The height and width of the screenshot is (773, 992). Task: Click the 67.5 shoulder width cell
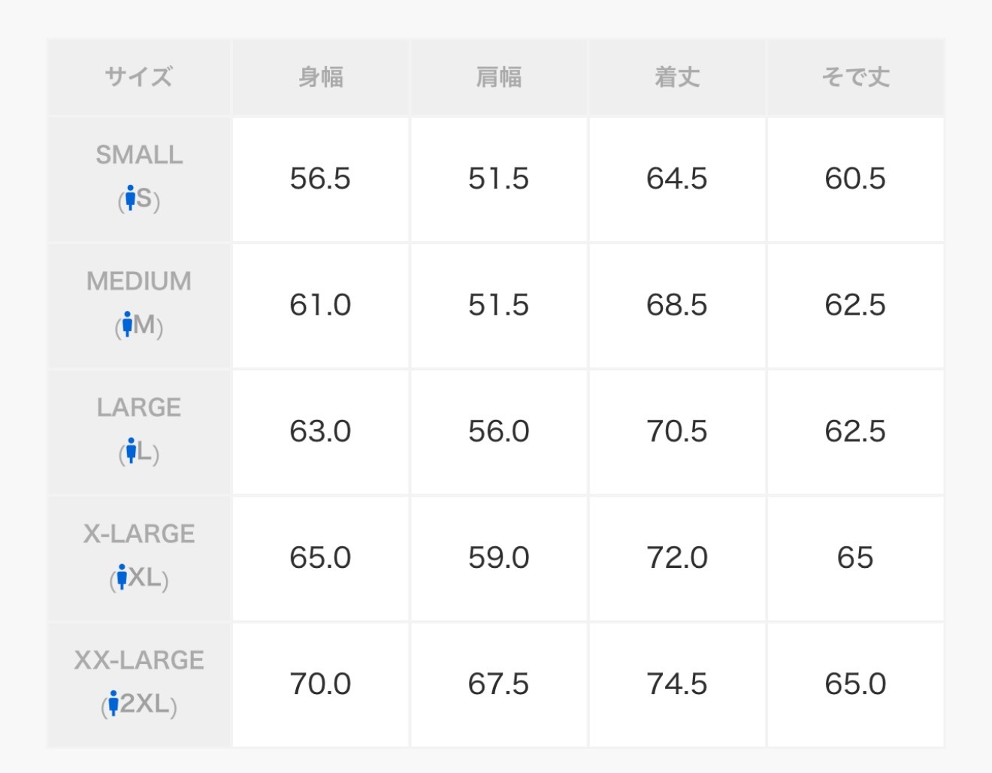click(499, 684)
